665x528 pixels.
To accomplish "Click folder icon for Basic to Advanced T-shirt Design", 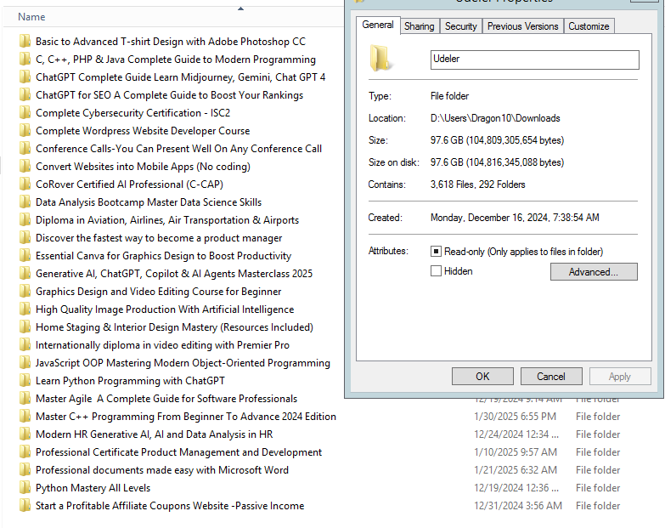I will click(25, 41).
